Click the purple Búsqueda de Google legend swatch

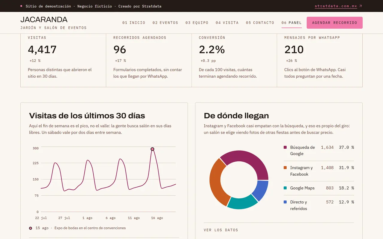tap(285, 147)
